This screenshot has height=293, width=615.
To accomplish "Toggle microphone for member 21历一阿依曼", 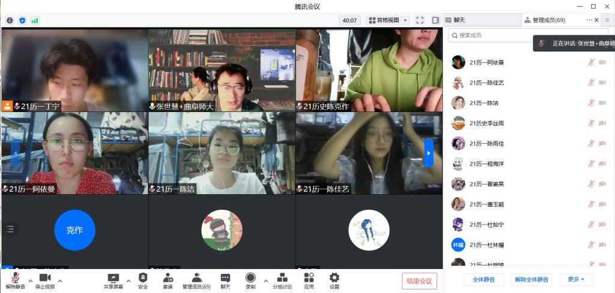I will tap(591, 62).
